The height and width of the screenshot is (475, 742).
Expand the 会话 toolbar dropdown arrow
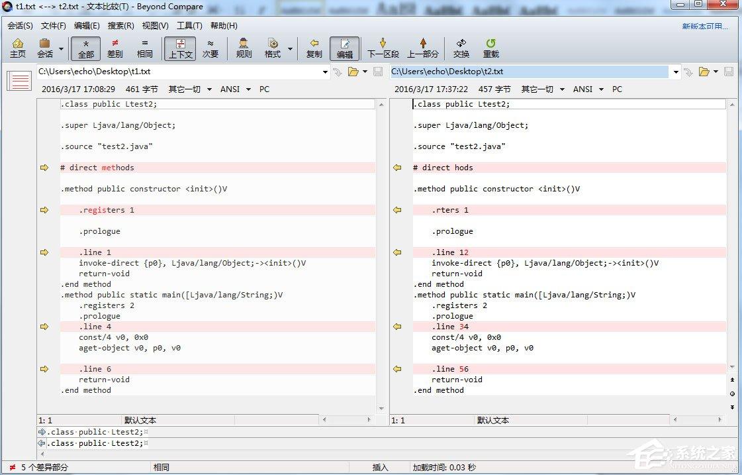tap(61, 49)
